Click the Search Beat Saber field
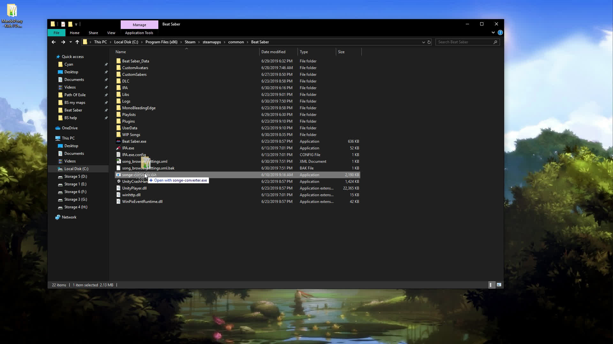The image size is (613, 344). pos(465,42)
